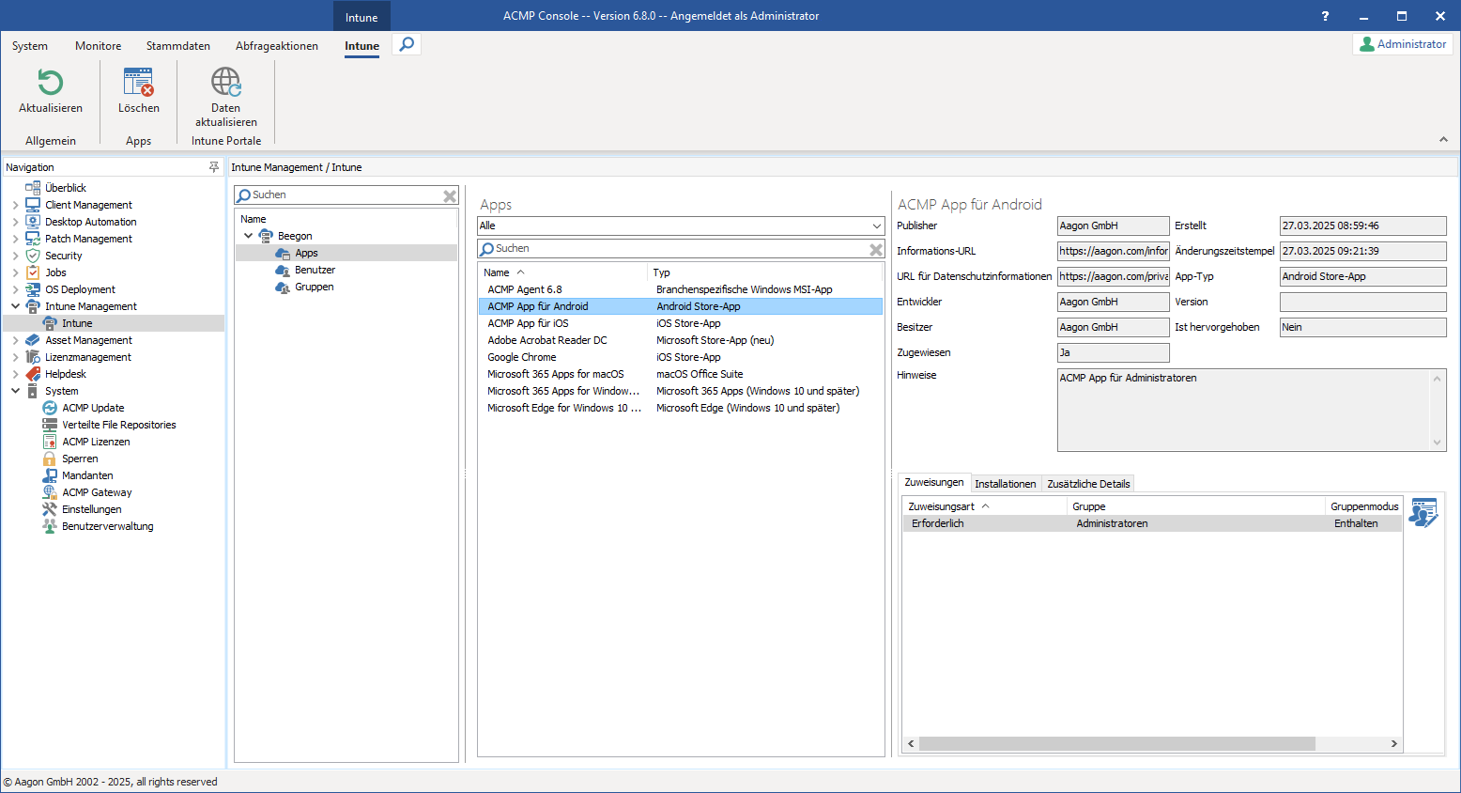The width and height of the screenshot is (1461, 793).
Task: Open the search magnifier beside the Intune tab
Action: [x=406, y=43]
